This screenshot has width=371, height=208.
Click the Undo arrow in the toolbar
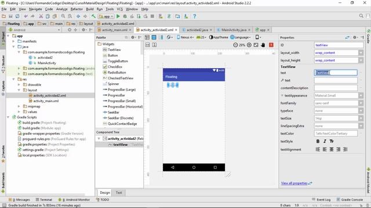click(26, 16)
